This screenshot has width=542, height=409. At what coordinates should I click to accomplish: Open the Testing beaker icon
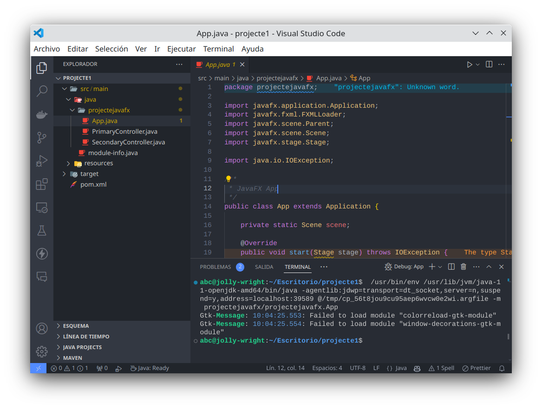[42, 230]
